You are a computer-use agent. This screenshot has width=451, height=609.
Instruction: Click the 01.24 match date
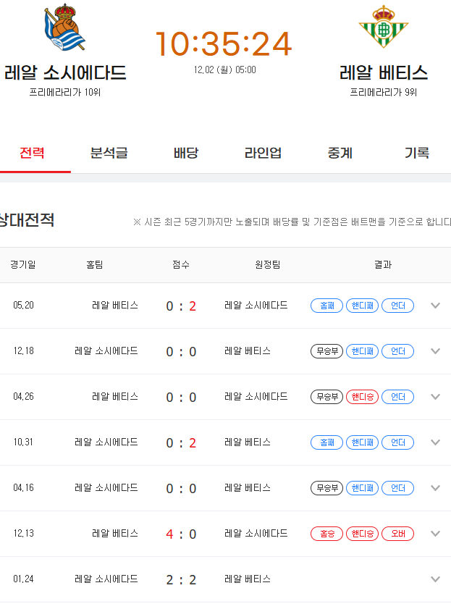pyautogui.click(x=24, y=579)
